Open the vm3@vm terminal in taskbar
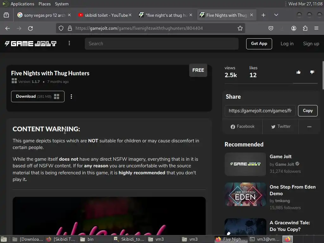 265,239
